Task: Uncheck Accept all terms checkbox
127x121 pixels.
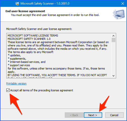Action: (8, 90)
